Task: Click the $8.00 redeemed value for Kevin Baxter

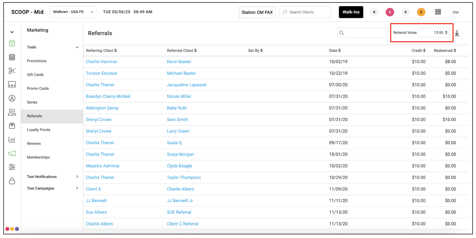Action: (x=450, y=62)
